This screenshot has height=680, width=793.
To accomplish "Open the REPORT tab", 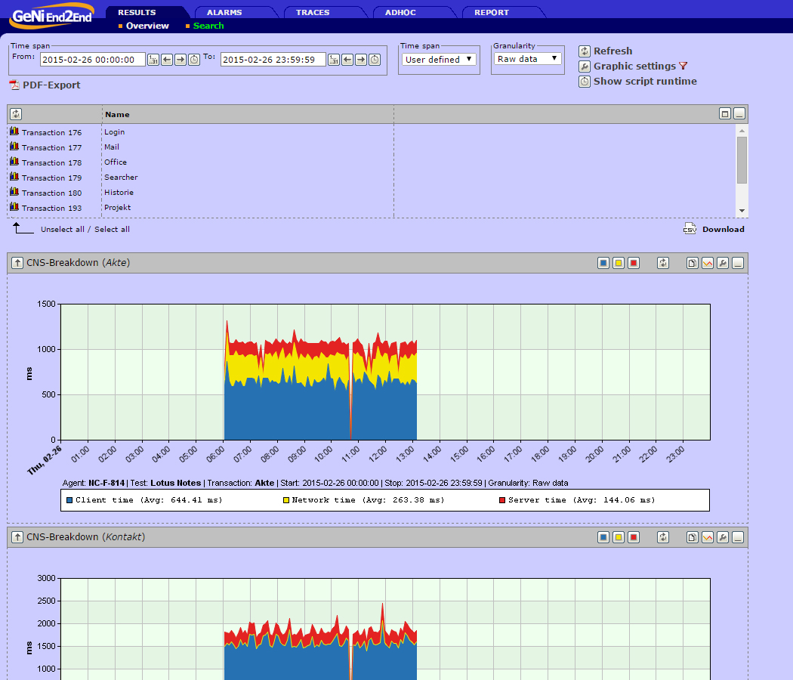I will [492, 12].
